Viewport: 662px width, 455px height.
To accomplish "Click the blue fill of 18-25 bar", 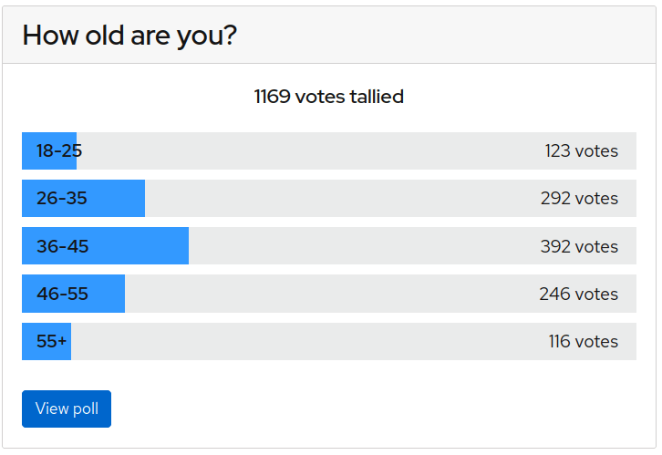I will [49, 150].
